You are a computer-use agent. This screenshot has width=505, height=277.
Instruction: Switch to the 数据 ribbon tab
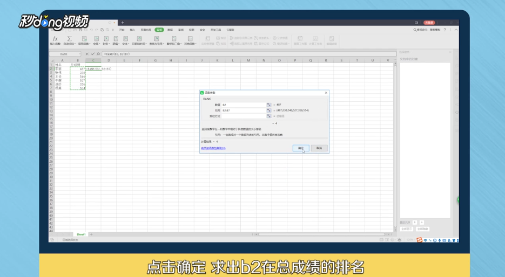170,30
